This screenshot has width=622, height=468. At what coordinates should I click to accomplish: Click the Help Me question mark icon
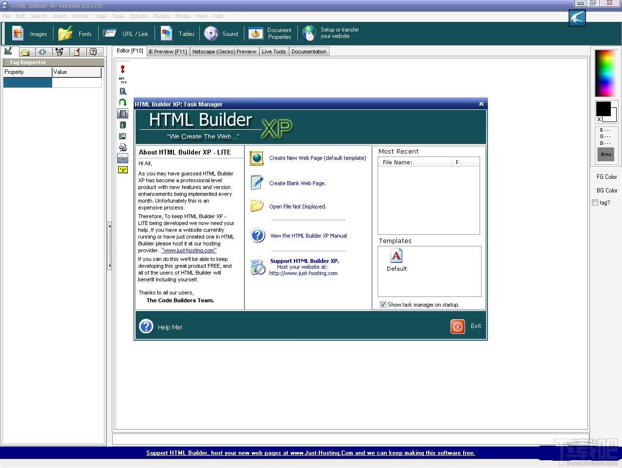tap(146, 327)
